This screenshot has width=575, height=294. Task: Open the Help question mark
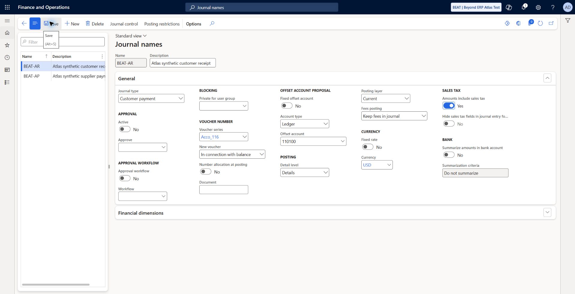[x=553, y=7]
